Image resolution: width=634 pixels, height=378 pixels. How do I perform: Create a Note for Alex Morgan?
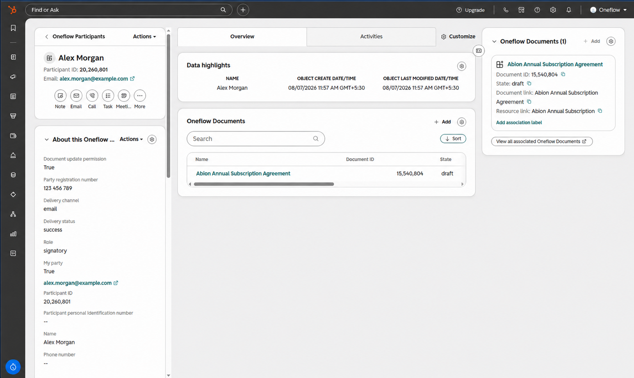click(60, 96)
